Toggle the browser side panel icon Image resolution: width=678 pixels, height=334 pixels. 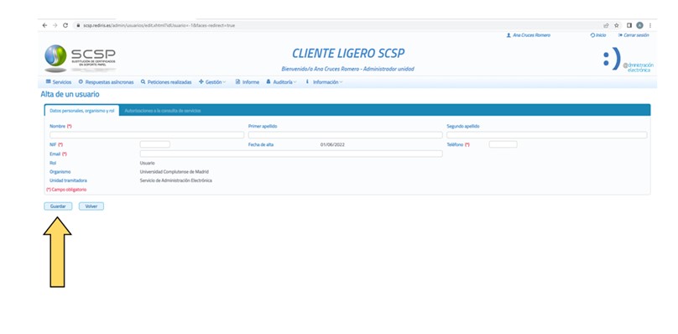pos(629,25)
